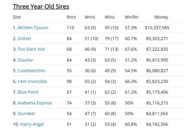Click the Wnrs column header
Image resolution: width=184 pixels, height=129 pixels.
coord(90,17)
